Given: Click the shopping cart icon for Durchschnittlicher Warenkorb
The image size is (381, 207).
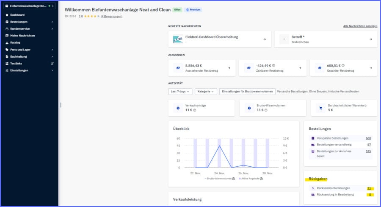Looking at the screenshot, I should 320,108.
